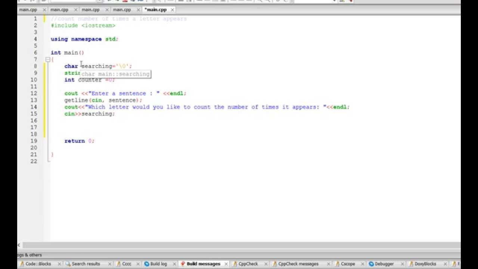Viewport: 478px width, 269px height.
Task: Open the Cccc log tab
Action: pos(127,264)
